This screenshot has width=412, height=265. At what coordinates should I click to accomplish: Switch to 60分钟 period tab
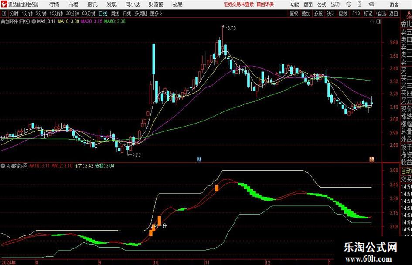click(89, 13)
